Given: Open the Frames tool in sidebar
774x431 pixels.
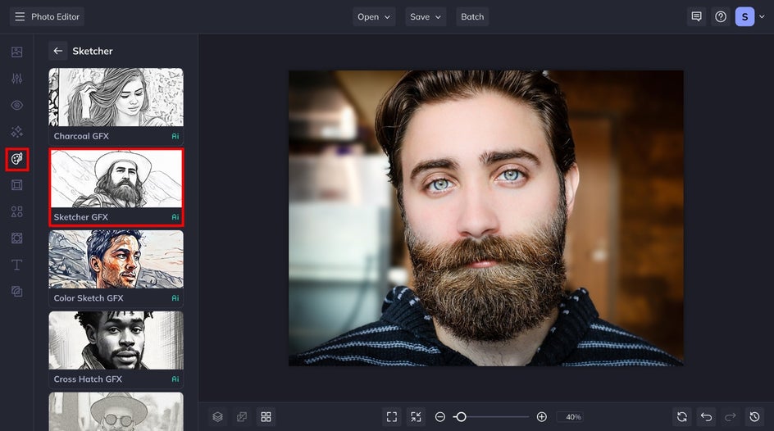Looking at the screenshot, I should (16, 185).
